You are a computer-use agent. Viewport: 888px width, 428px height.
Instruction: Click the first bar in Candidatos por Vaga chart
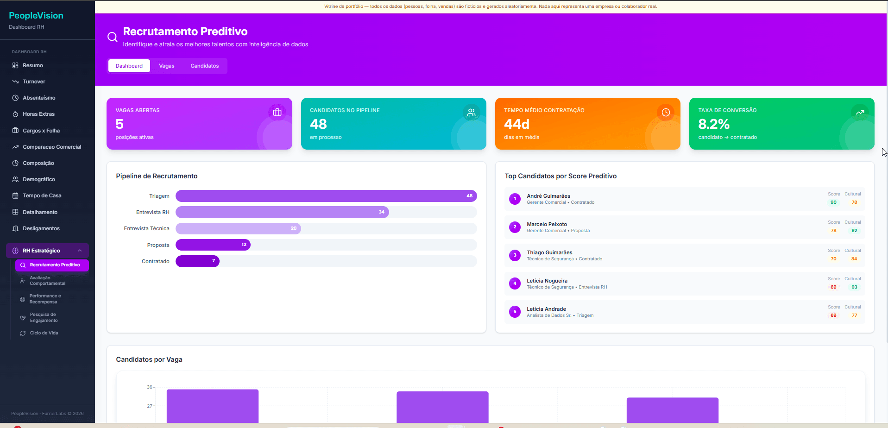[x=213, y=406]
